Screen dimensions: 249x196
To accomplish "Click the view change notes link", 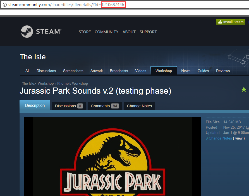I will click(x=239, y=138).
